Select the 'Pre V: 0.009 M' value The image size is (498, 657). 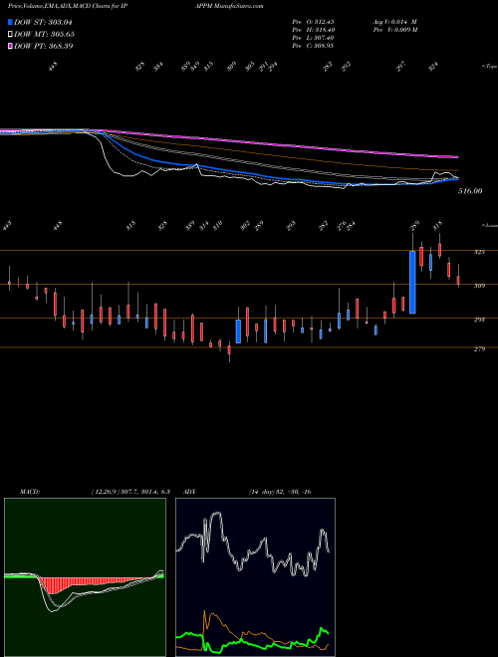coord(395,30)
